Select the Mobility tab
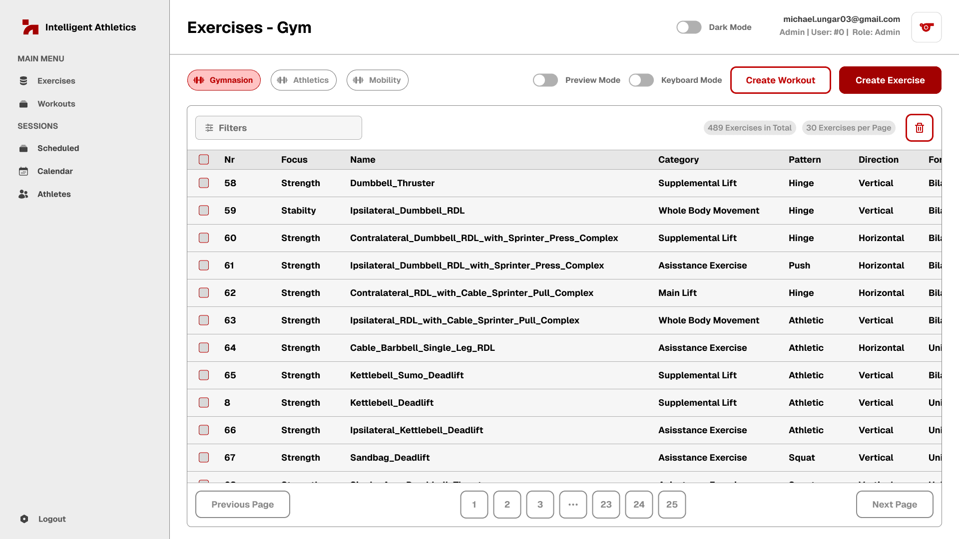Viewport: 959px width, 539px height. pos(377,80)
